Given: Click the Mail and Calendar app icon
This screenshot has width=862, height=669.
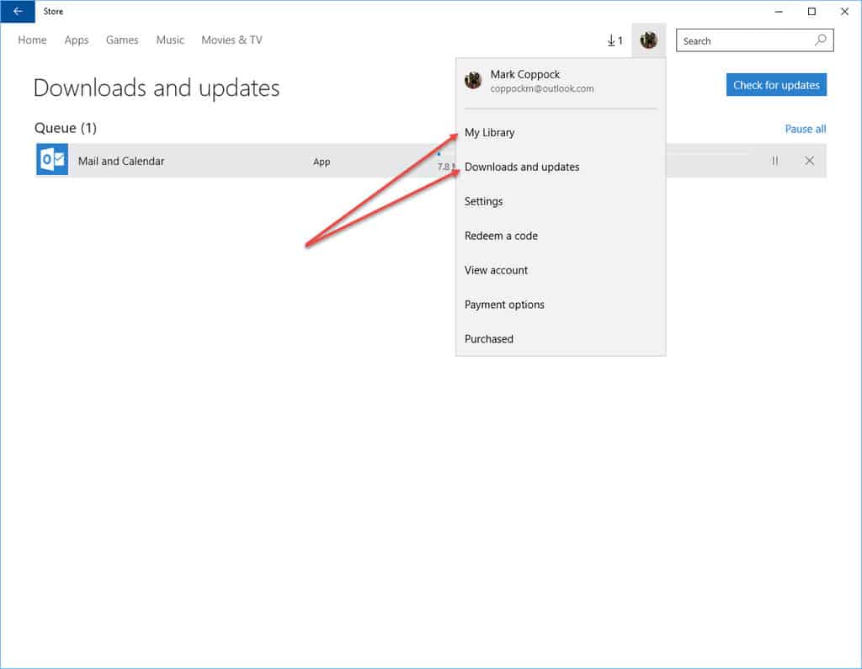Looking at the screenshot, I should point(52,159).
